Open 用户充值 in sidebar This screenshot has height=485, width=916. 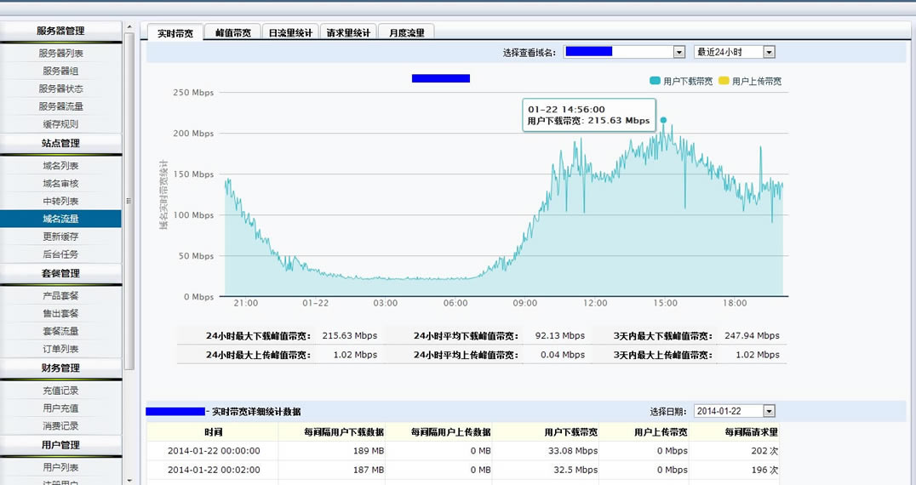pos(60,408)
